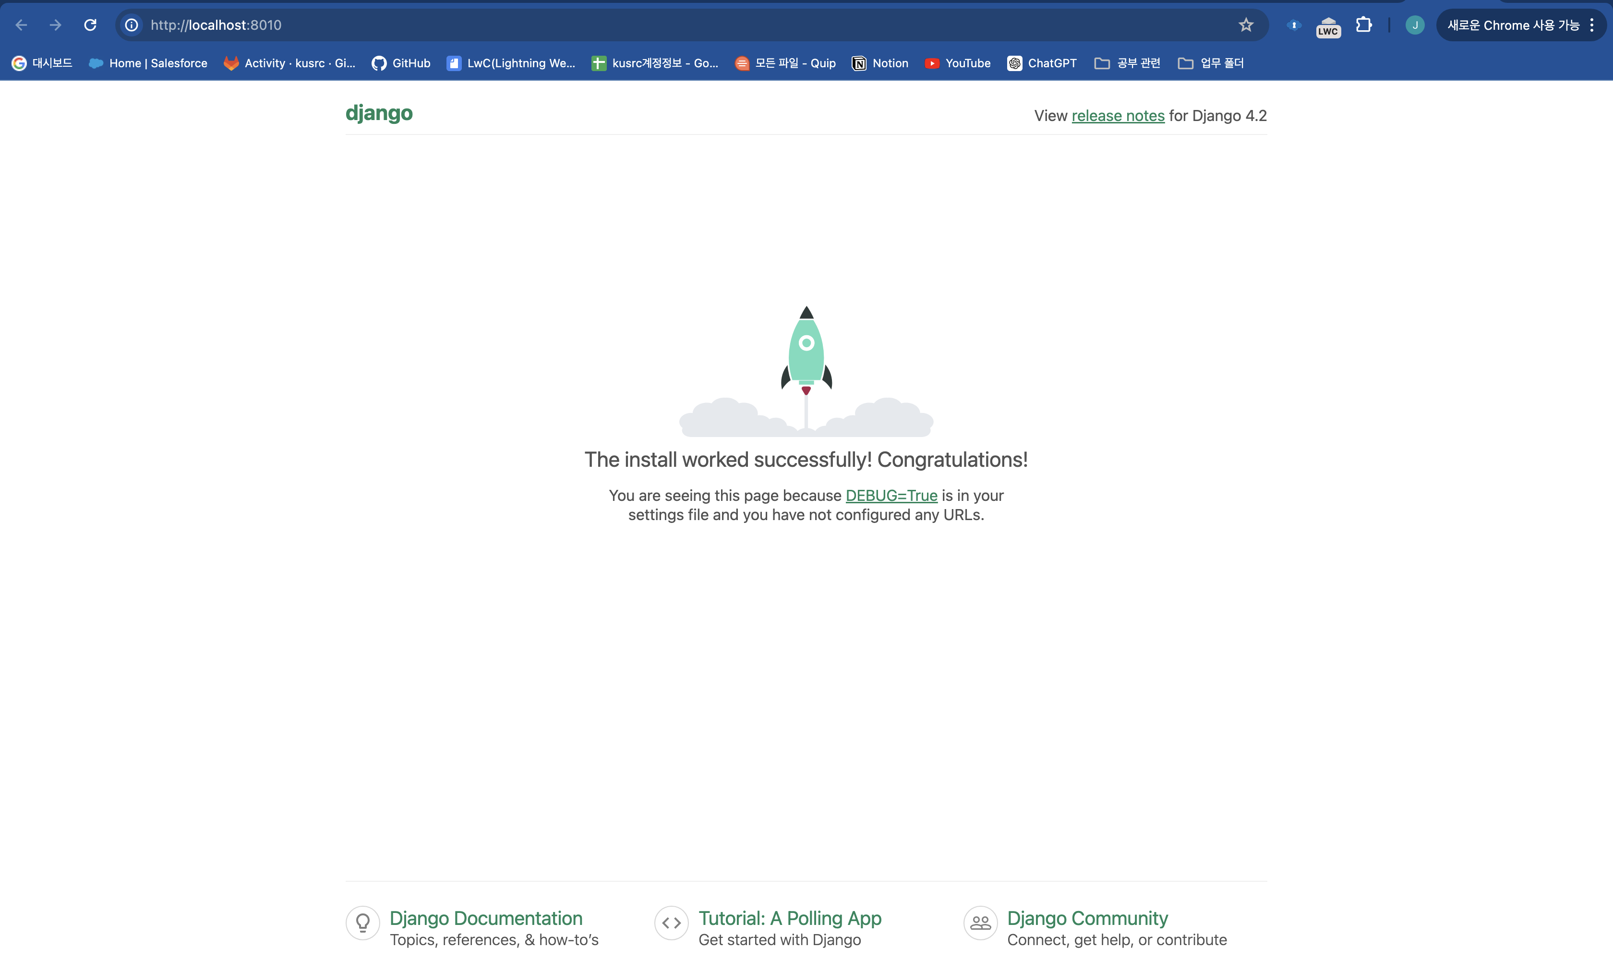Screen dimensions: 1613x972
Task: View site information icon in address bar
Action: (x=132, y=25)
